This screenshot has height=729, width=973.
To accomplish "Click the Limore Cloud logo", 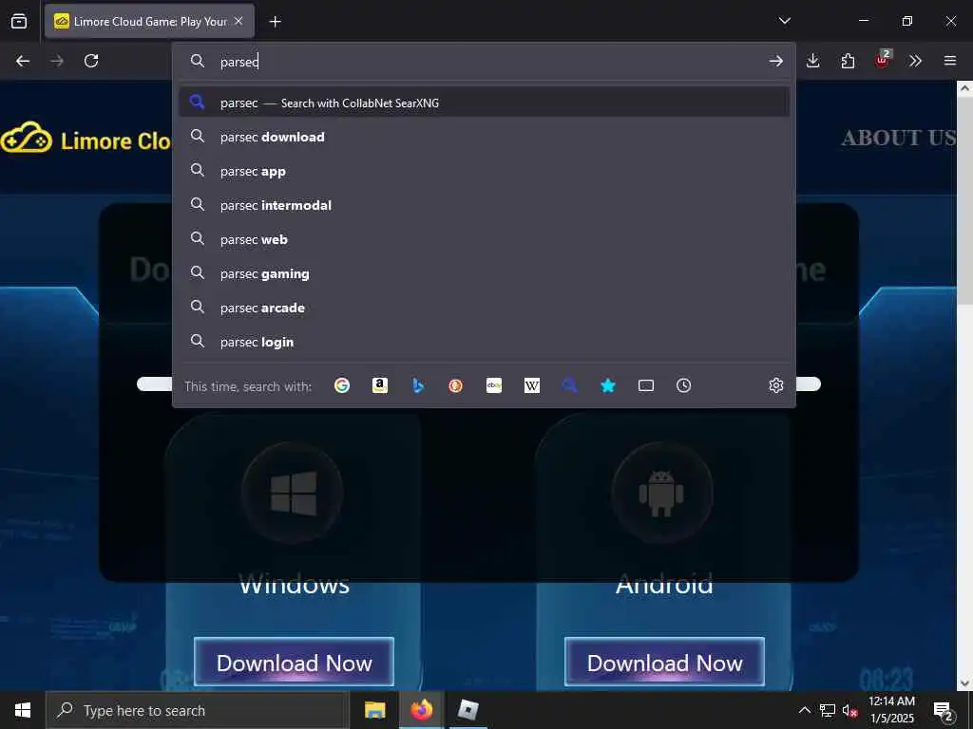I will coord(86,139).
